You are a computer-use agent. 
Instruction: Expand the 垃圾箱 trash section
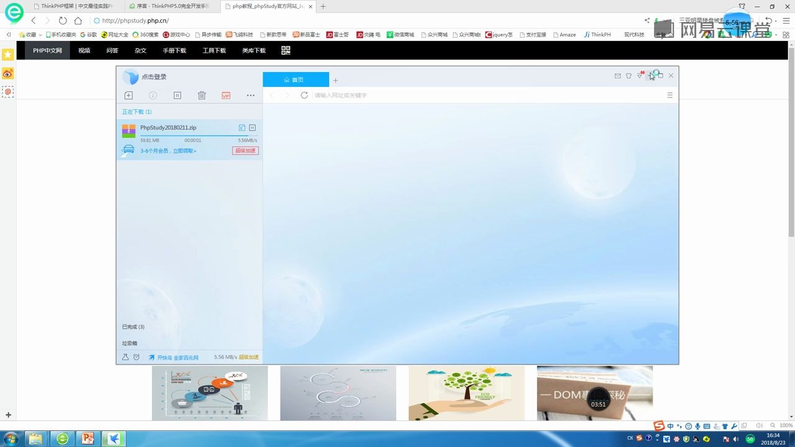(x=129, y=343)
